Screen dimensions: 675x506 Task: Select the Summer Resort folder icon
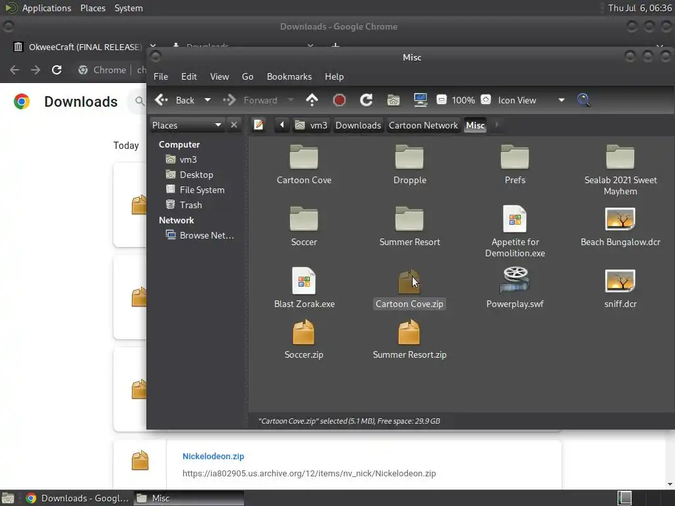coord(409,219)
